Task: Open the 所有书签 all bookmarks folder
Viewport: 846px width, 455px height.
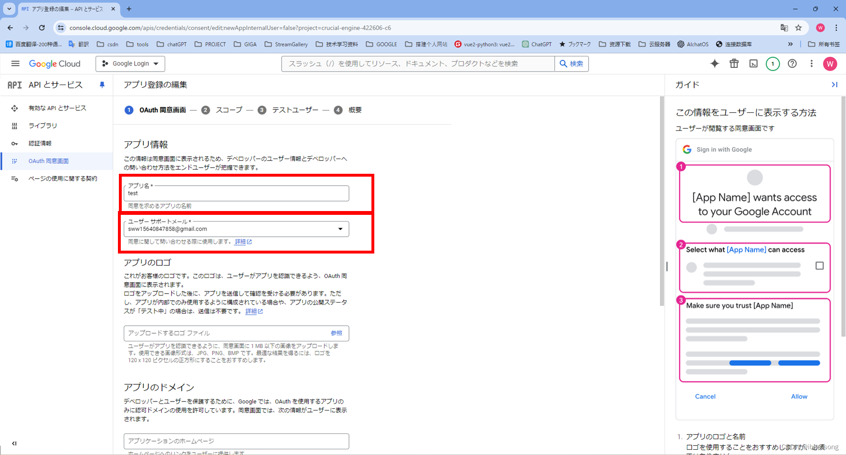Action: [824, 44]
